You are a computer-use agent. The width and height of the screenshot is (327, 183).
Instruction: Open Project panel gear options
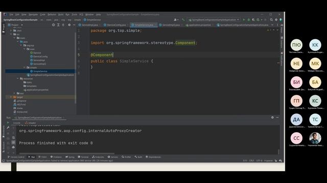coord(69,25)
